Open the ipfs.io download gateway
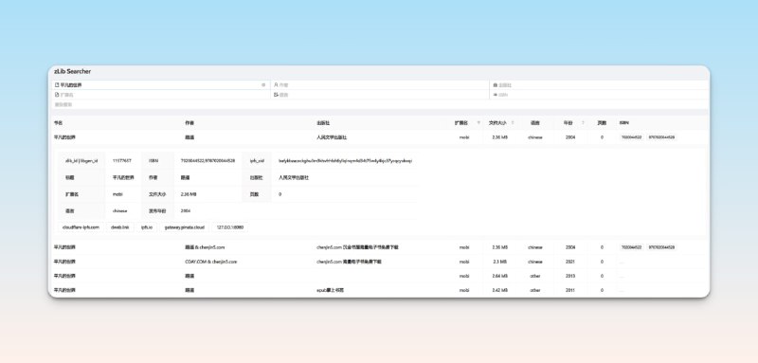 (x=147, y=227)
